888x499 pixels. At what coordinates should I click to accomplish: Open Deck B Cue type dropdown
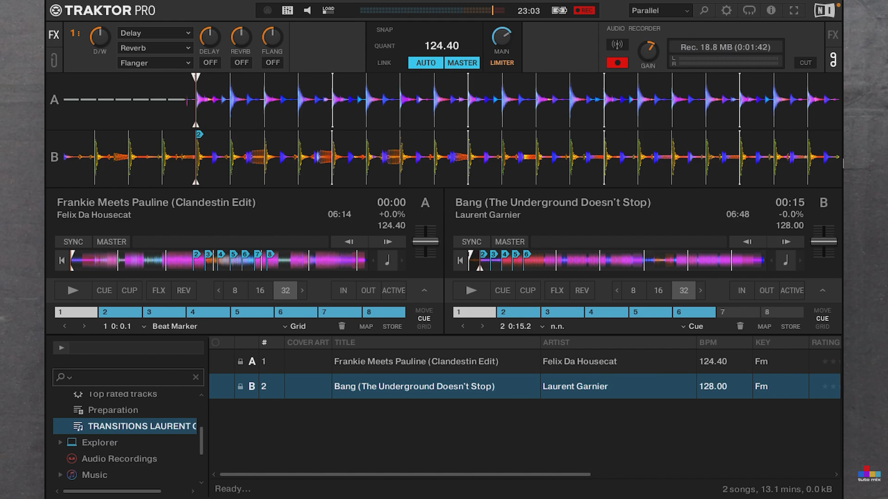[692, 326]
